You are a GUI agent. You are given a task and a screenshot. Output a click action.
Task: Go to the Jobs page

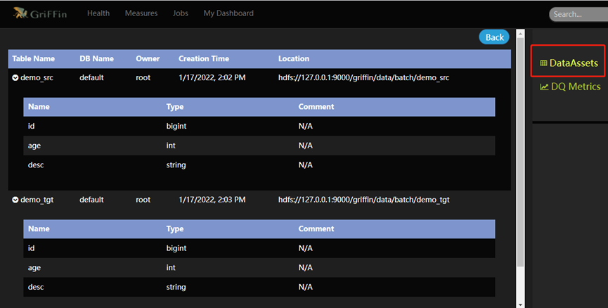[181, 13]
